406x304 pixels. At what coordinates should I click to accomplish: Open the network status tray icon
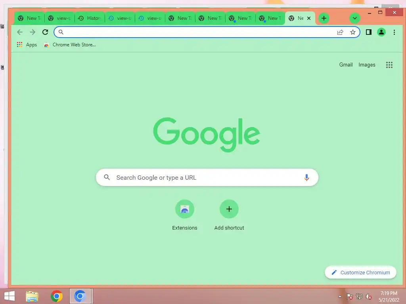[359, 296]
